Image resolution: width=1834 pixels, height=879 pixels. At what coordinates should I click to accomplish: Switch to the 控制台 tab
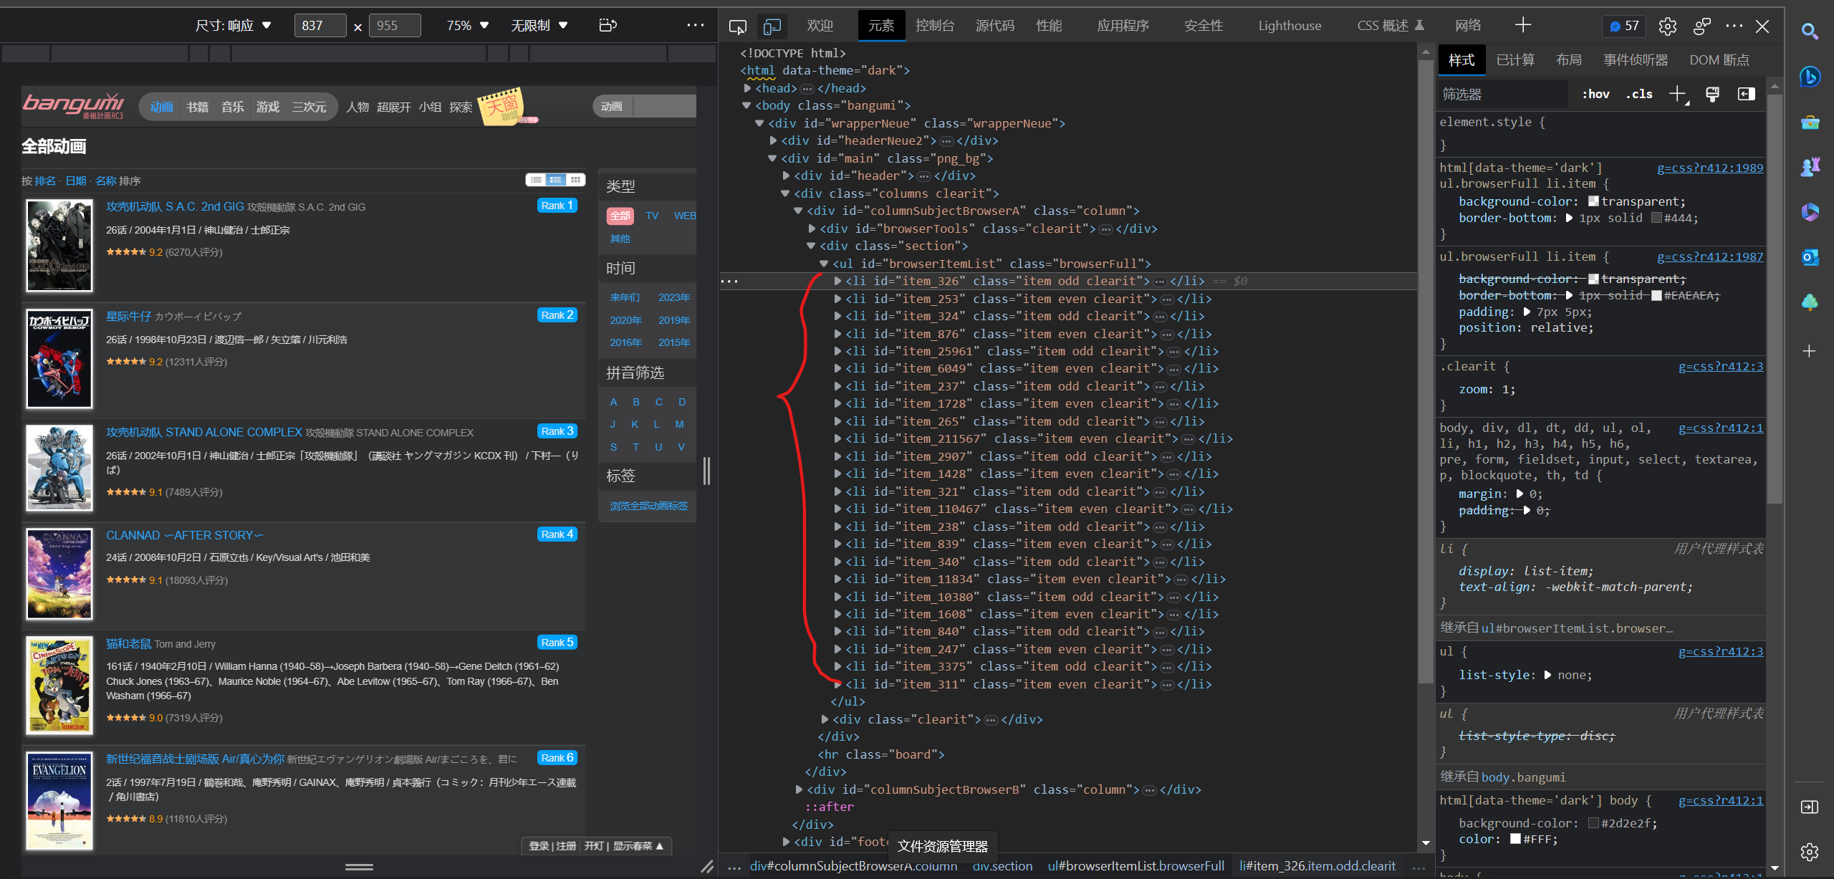tap(934, 26)
